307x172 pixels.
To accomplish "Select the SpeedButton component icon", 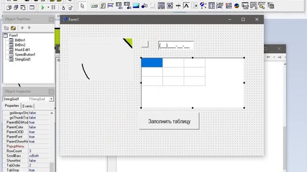I will pos(103,6).
